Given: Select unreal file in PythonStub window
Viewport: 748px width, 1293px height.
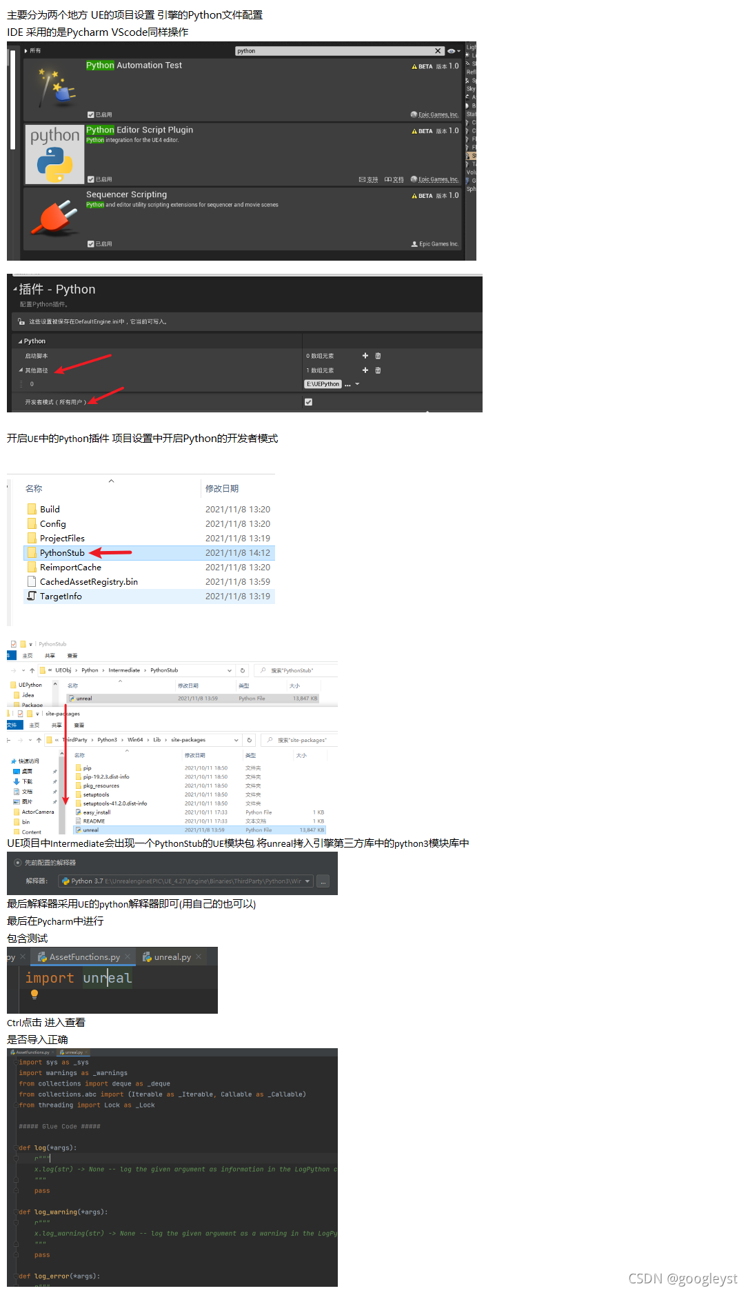Looking at the screenshot, I should tap(193, 699).
